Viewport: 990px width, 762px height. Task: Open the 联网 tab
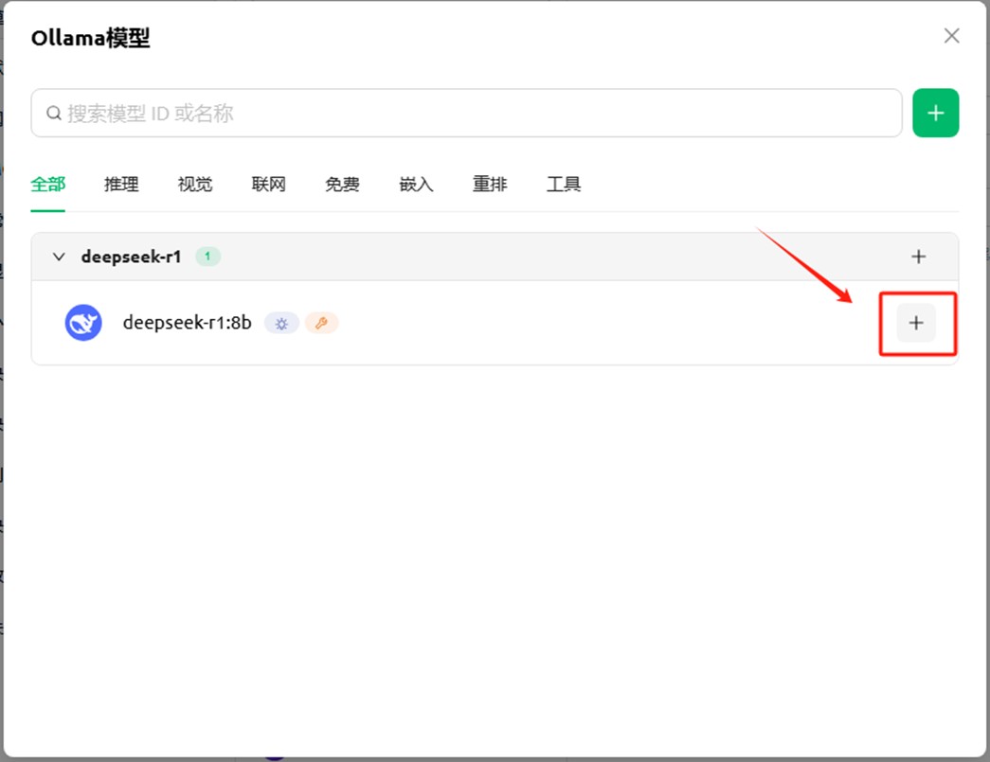[269, 185]
